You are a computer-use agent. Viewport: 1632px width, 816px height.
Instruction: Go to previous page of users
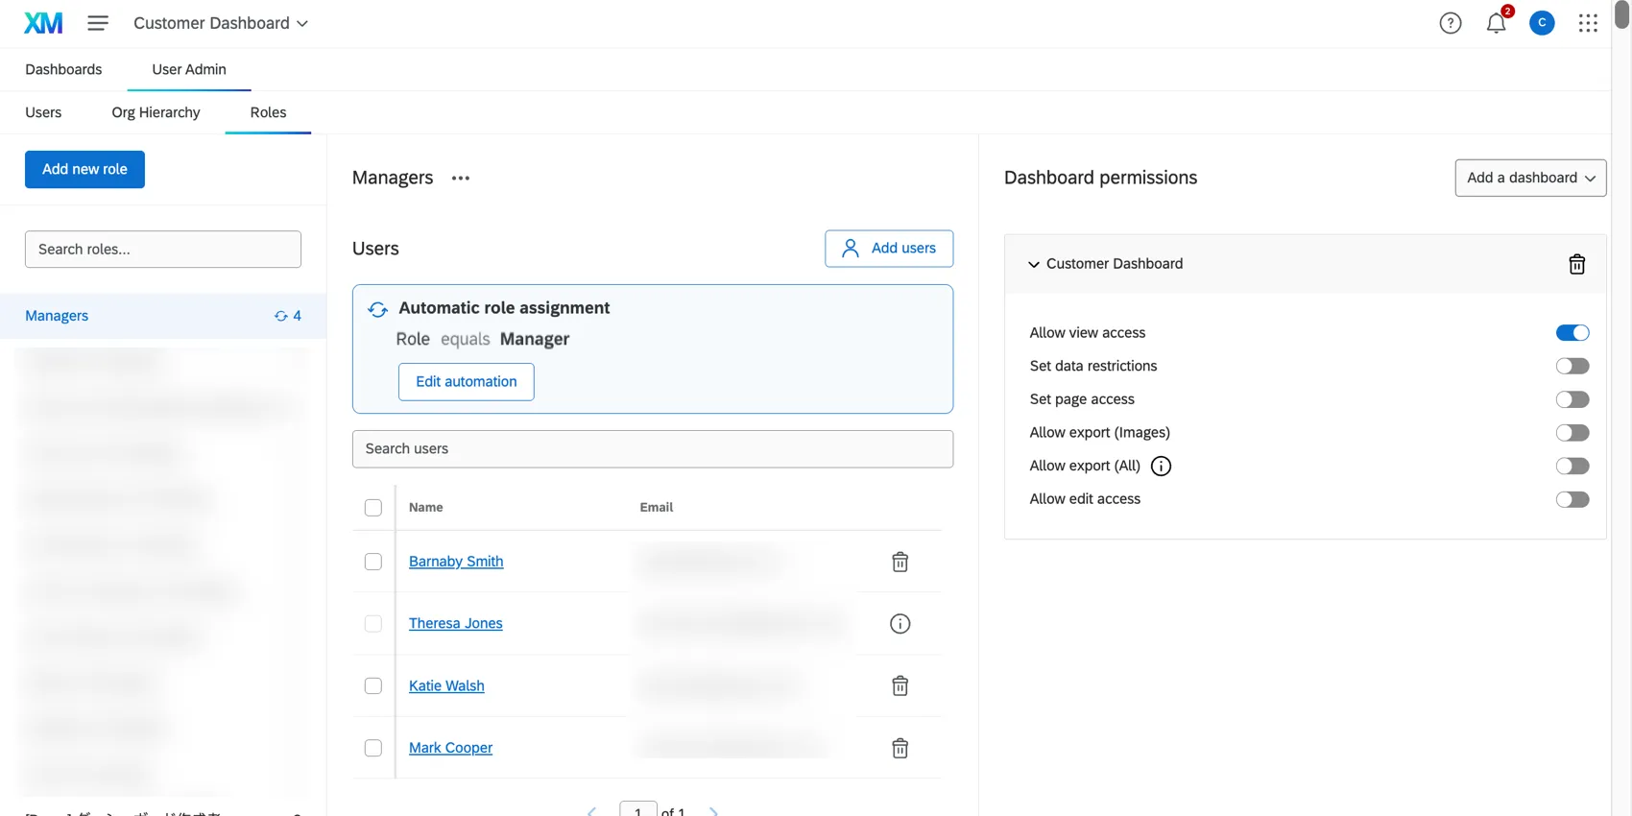tap(592, 811)
